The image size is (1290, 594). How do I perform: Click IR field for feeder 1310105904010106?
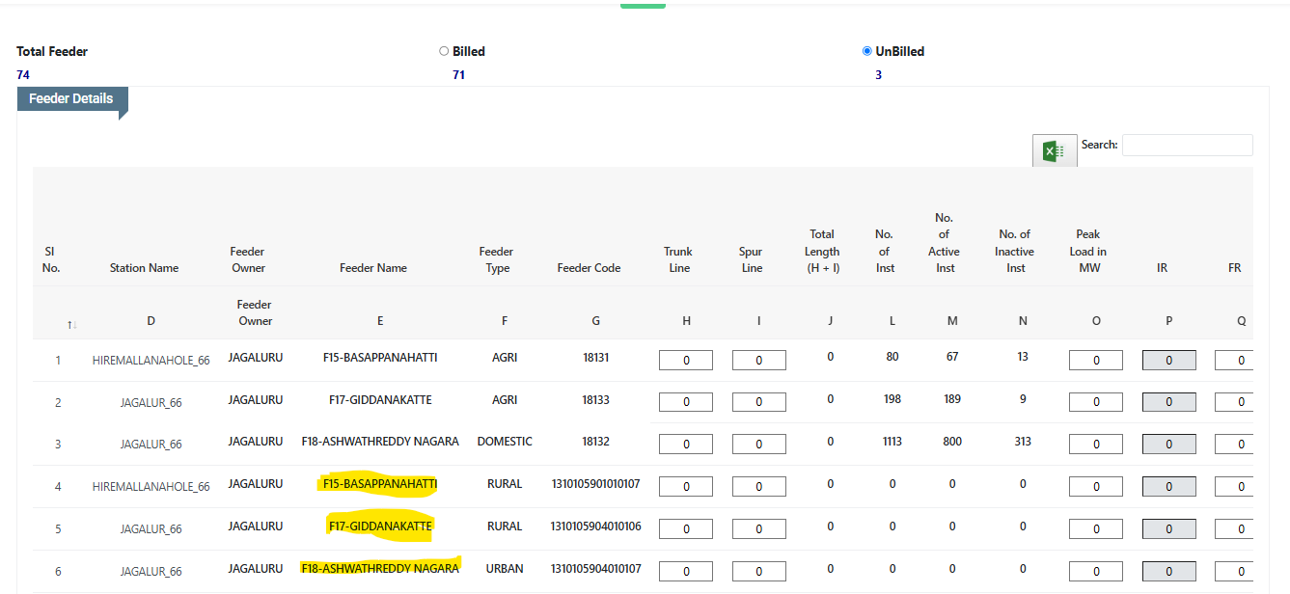pyautogui.click(x=1169, y=529)
